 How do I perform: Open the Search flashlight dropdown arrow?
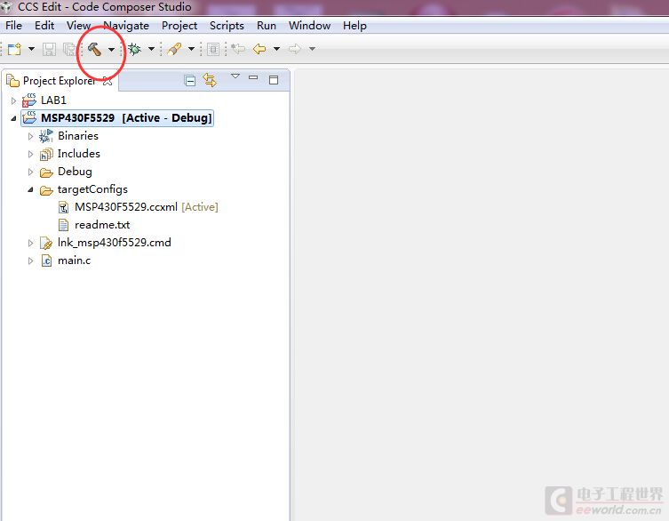click(x=191, y=49)
